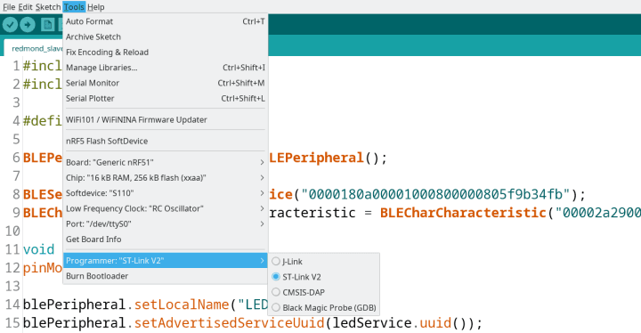This screenshot has height=333, width=641.
Task: Launch the Serial Plotter entry
Action: coord(166,99)
